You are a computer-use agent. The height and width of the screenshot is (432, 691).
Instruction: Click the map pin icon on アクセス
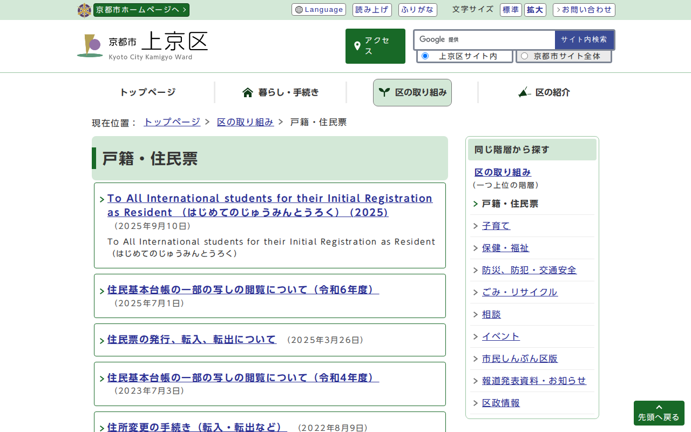[x=357, y=46]
